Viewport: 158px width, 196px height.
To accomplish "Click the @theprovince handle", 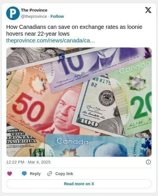I will pyautogui.click(x=34, y=16).
